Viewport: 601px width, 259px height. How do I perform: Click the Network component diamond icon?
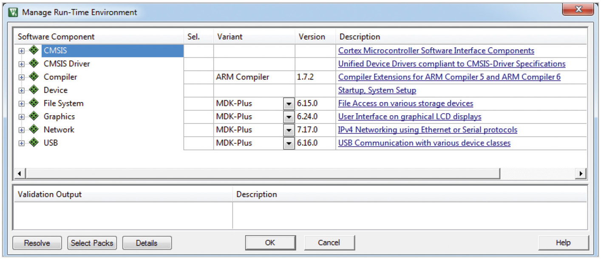coord(34,130)
